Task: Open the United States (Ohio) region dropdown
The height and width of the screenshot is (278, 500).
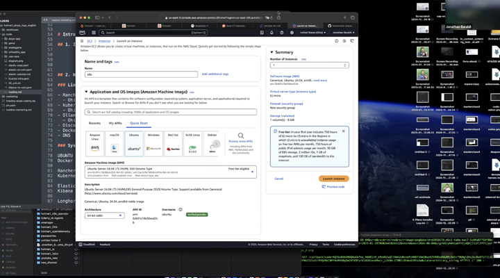Action: click(x=312, y=33)
